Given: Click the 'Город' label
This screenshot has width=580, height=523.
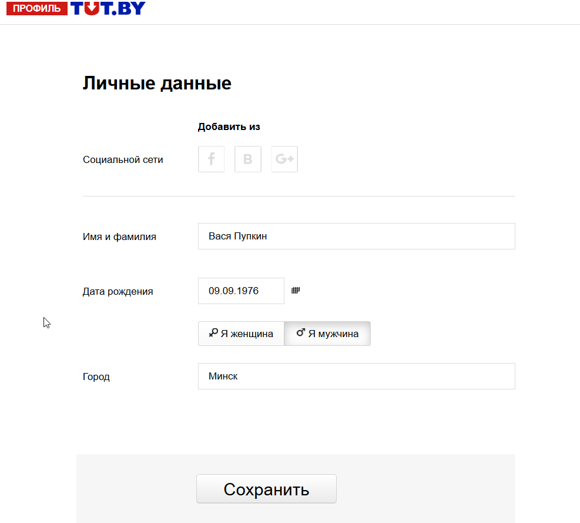Looking at the screenshot, I should pyautogui.click(x=96, y=377).
